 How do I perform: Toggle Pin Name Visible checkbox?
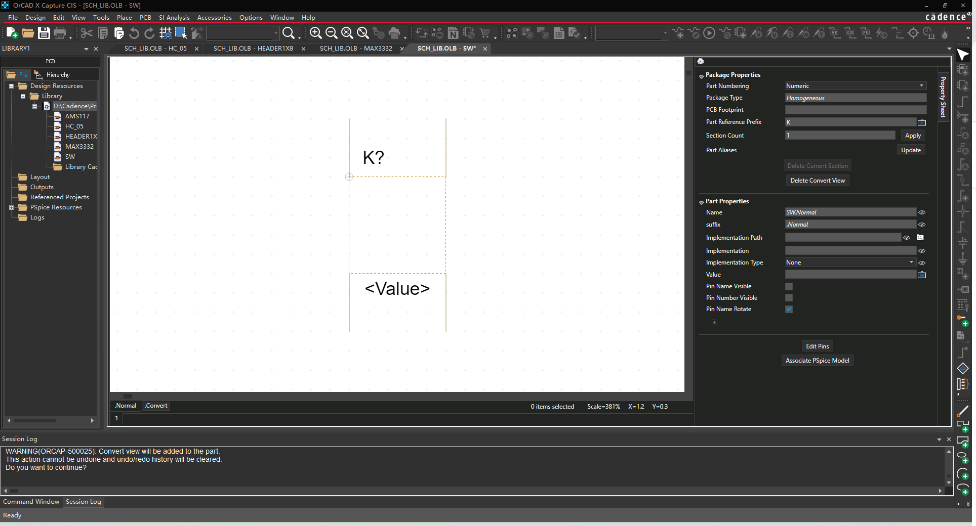coord(789,286)
